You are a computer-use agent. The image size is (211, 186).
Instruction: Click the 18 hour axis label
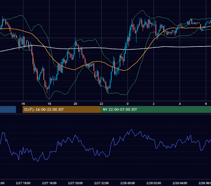click(49, 104)
